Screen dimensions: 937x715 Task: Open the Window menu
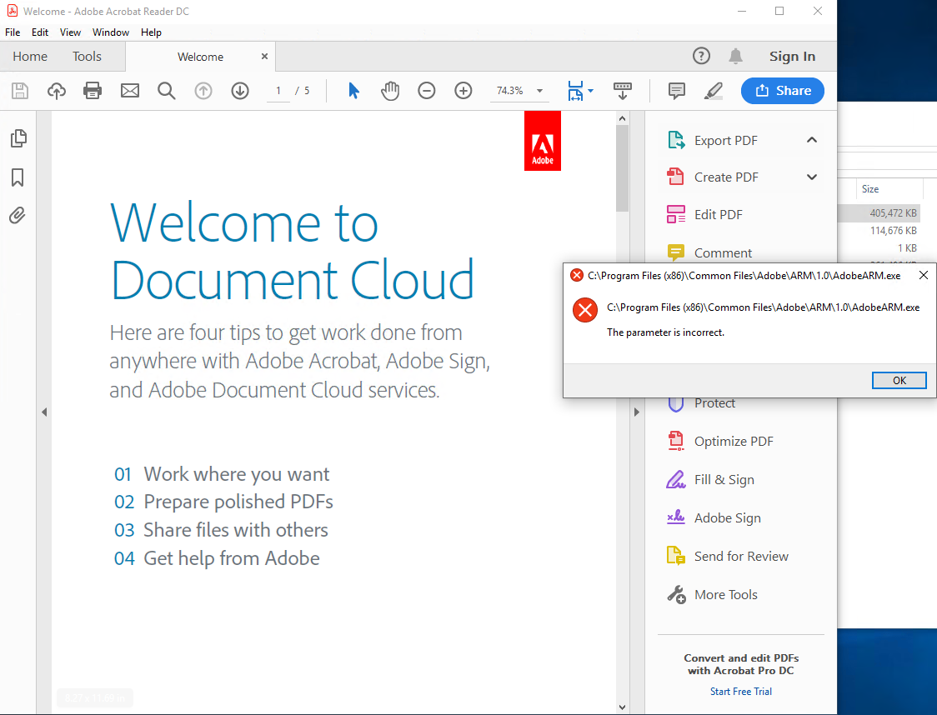(111, 32)
